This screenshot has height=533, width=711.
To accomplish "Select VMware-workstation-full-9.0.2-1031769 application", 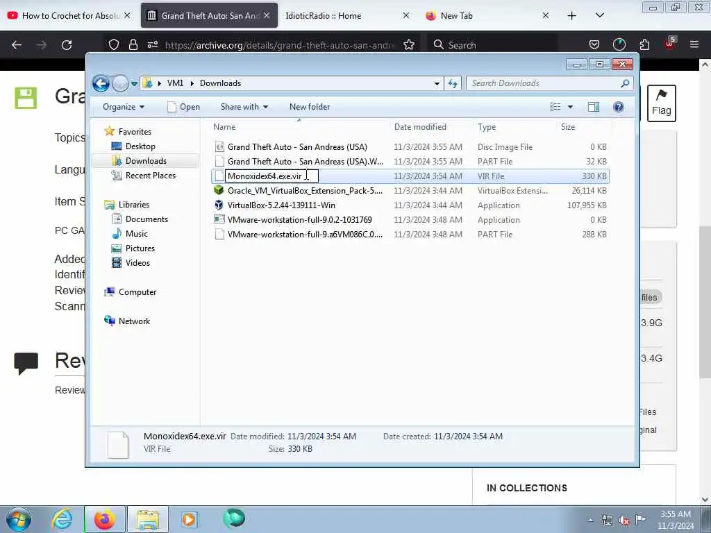I will point(410,220).
